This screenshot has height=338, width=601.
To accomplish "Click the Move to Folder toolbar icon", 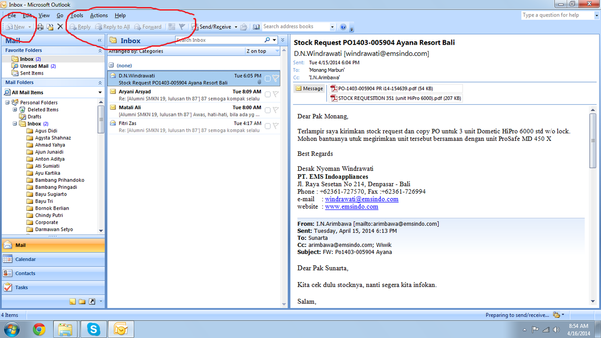I will tap(50, 27).
